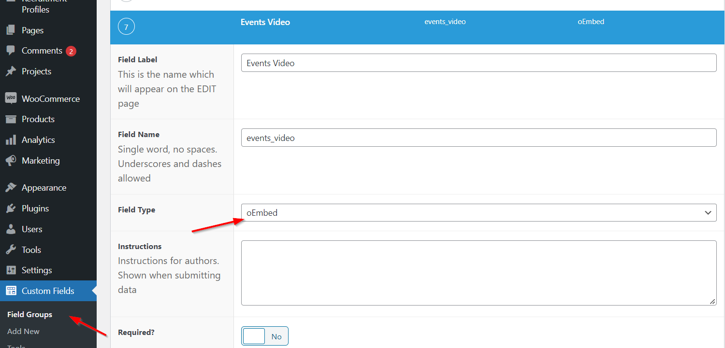This screenshot has height=348, width=725.
Task: Click the field order number 7 circle
Action: coord(126,27)
